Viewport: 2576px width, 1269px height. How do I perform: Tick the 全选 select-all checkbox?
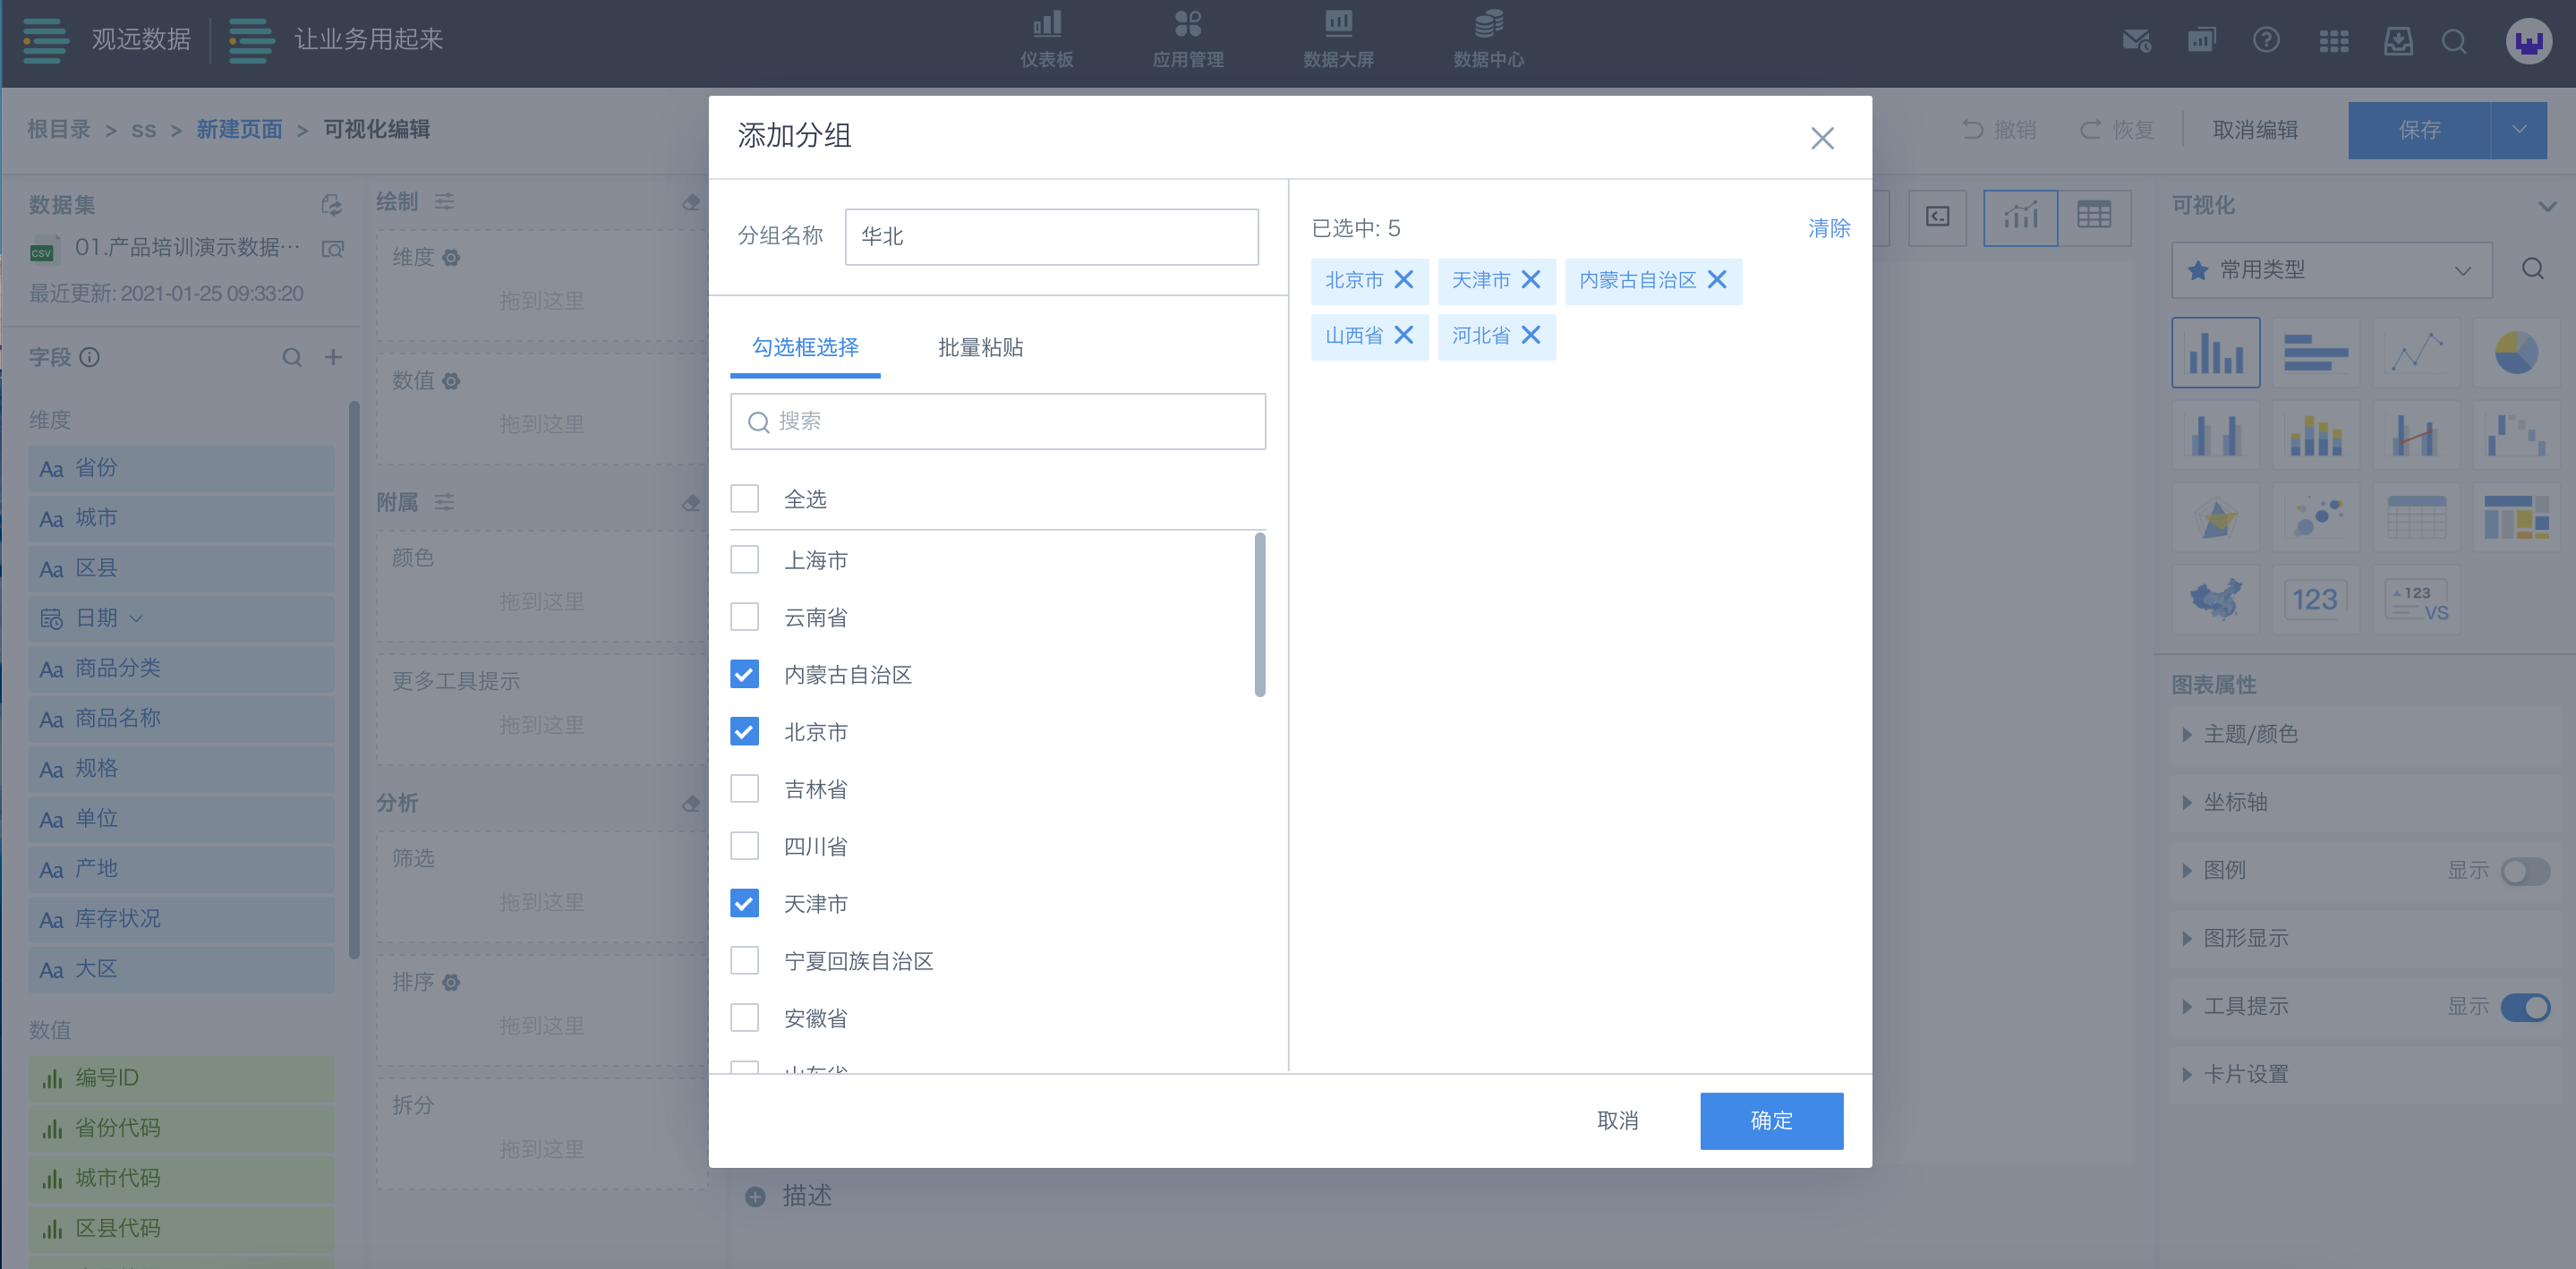(x=744, y=498)
